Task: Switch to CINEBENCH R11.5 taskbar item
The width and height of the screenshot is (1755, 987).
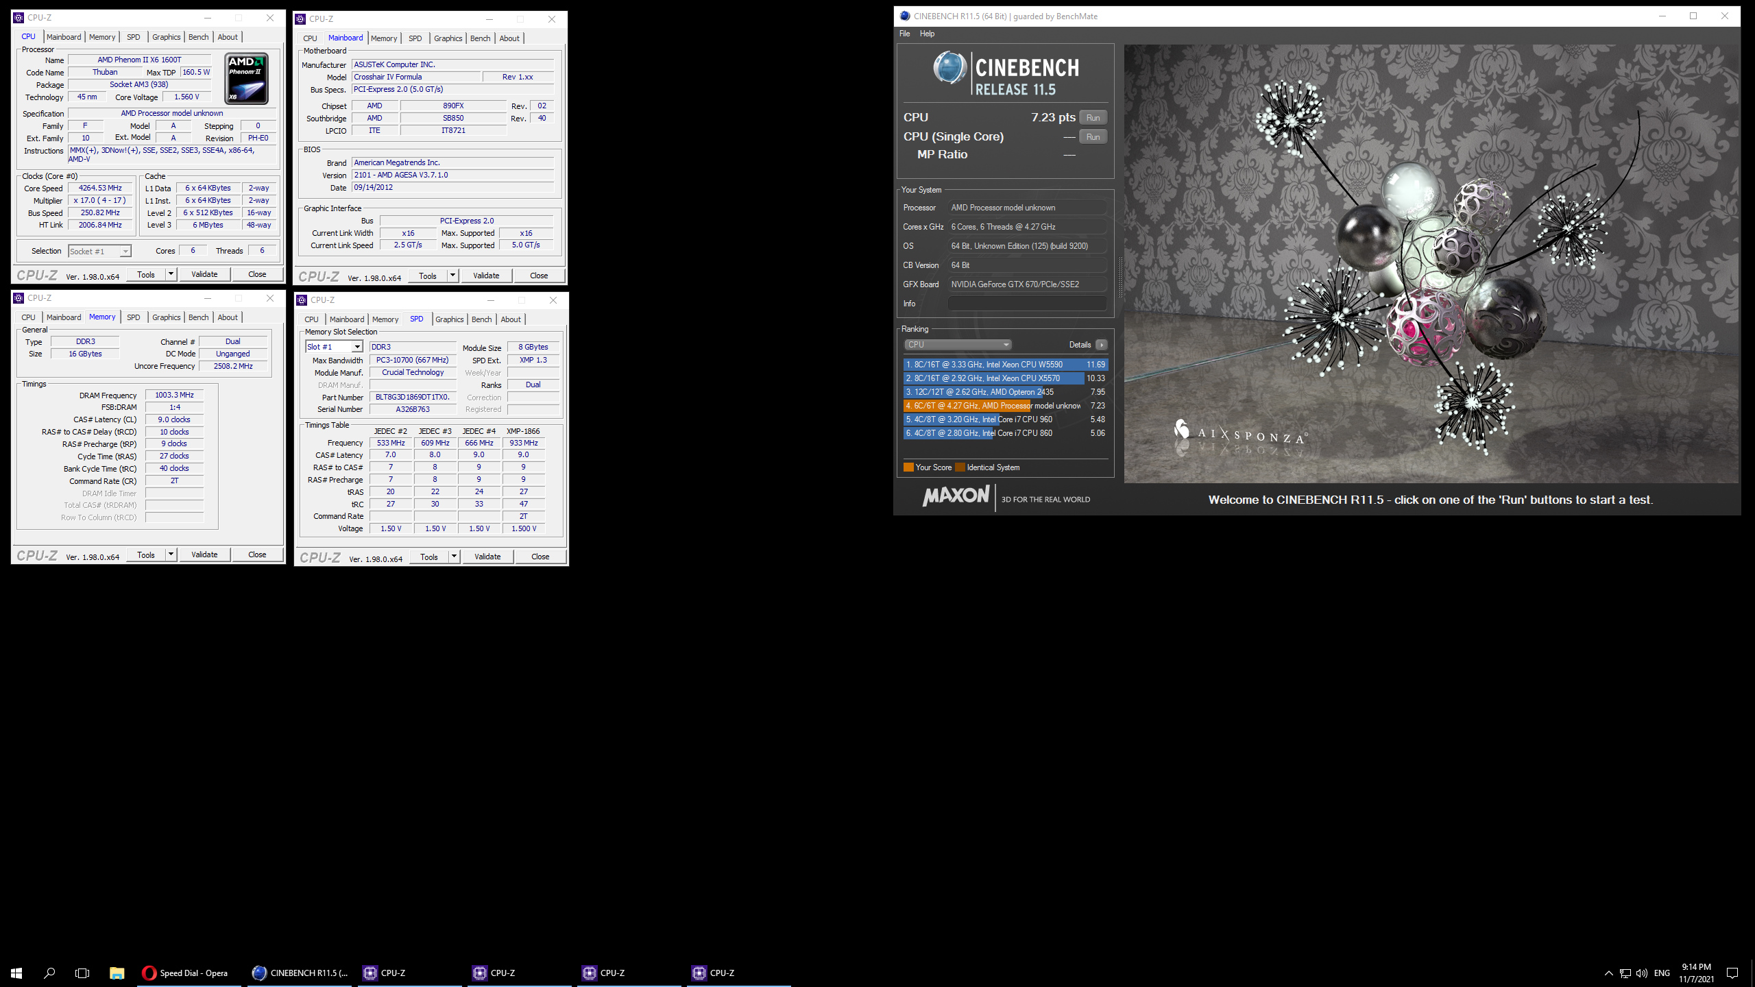Action: click(299, 973)
